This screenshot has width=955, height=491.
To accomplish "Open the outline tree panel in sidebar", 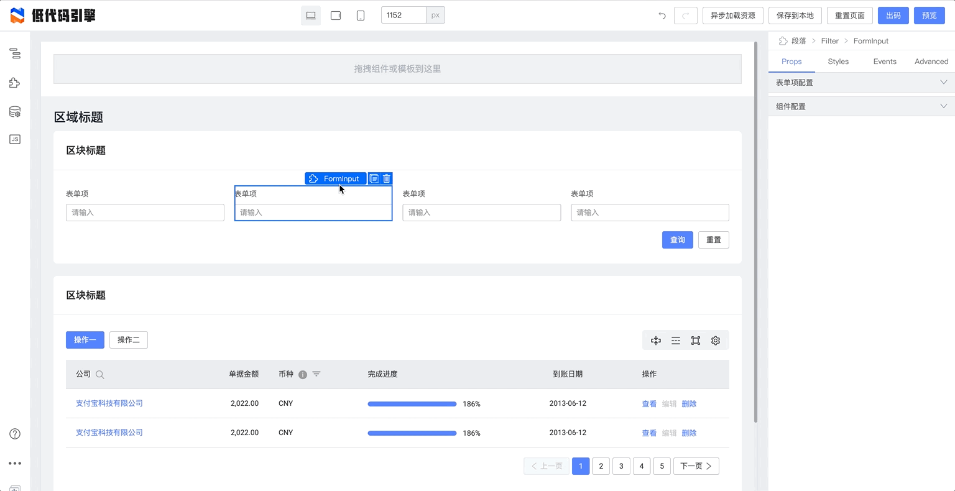I will coord(15,54).
